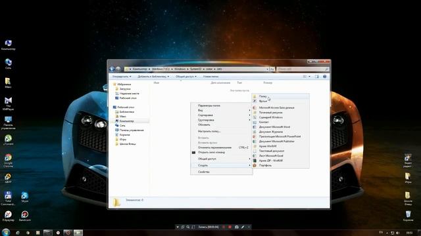421x236 pixels.
Task: Select Панель управления in the navigation pane
Action: pyautogui.click(x=129, y=130)
